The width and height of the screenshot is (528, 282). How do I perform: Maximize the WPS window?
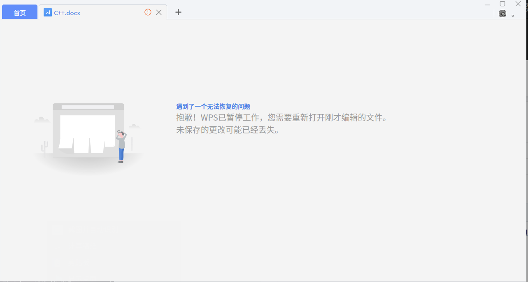(502, 4)
